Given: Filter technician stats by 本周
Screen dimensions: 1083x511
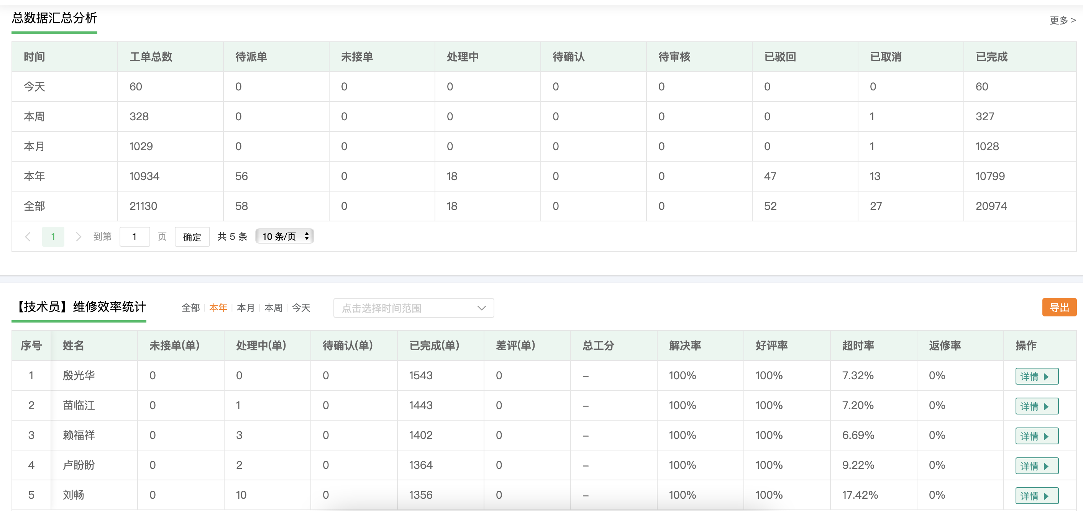Looking at the screenshot, I should pyautogui.click(x=273, y=308).
